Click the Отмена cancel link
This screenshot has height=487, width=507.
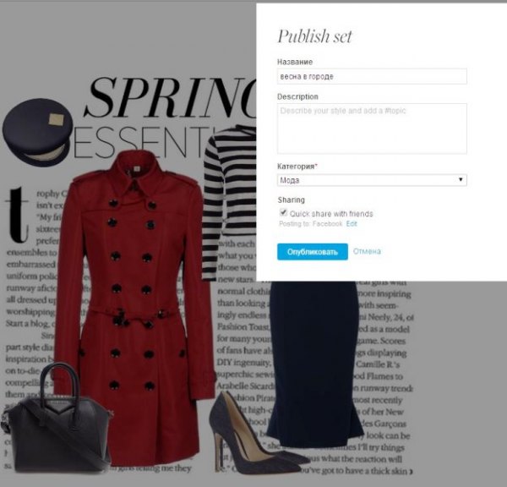coord(367,251)
